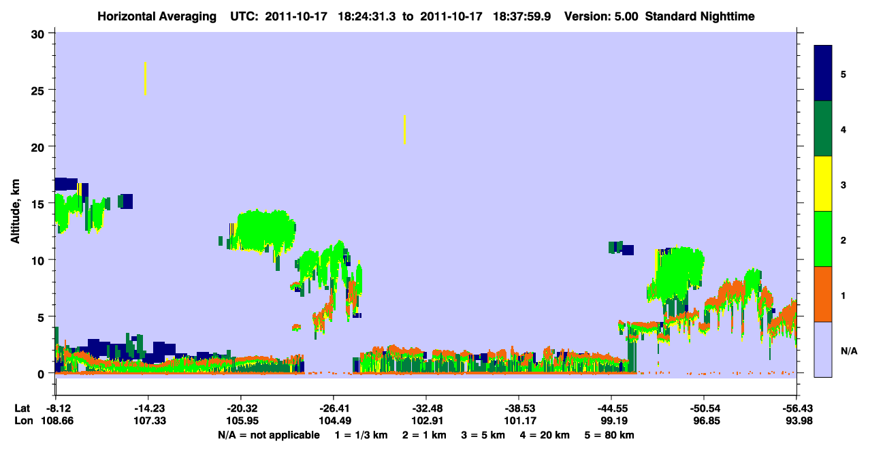Click the y-axis tick label 25
Viewport: 885px width, 454px height.
click(39, 90)
